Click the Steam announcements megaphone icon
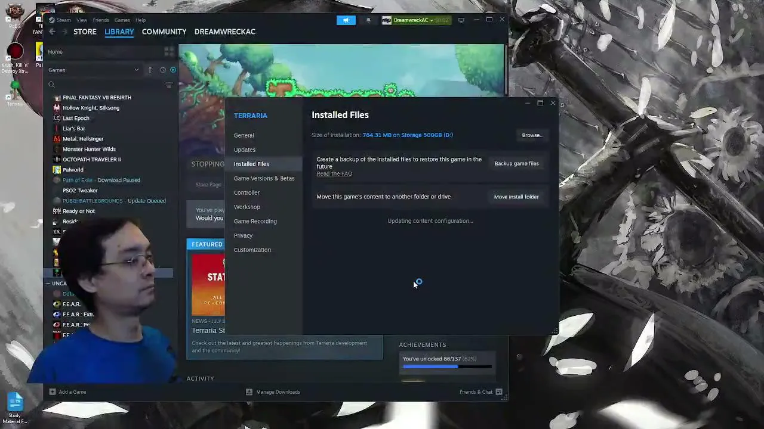The image size is (764, 429). pos(346,20)
